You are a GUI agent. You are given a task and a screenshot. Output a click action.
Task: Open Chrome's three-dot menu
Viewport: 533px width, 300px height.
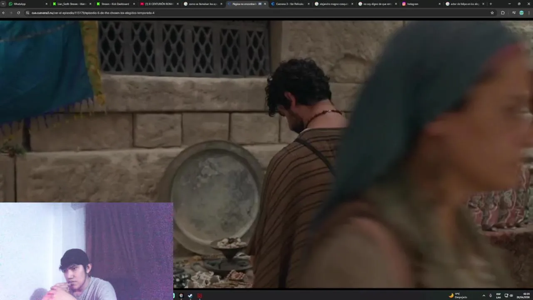(529, 13)
